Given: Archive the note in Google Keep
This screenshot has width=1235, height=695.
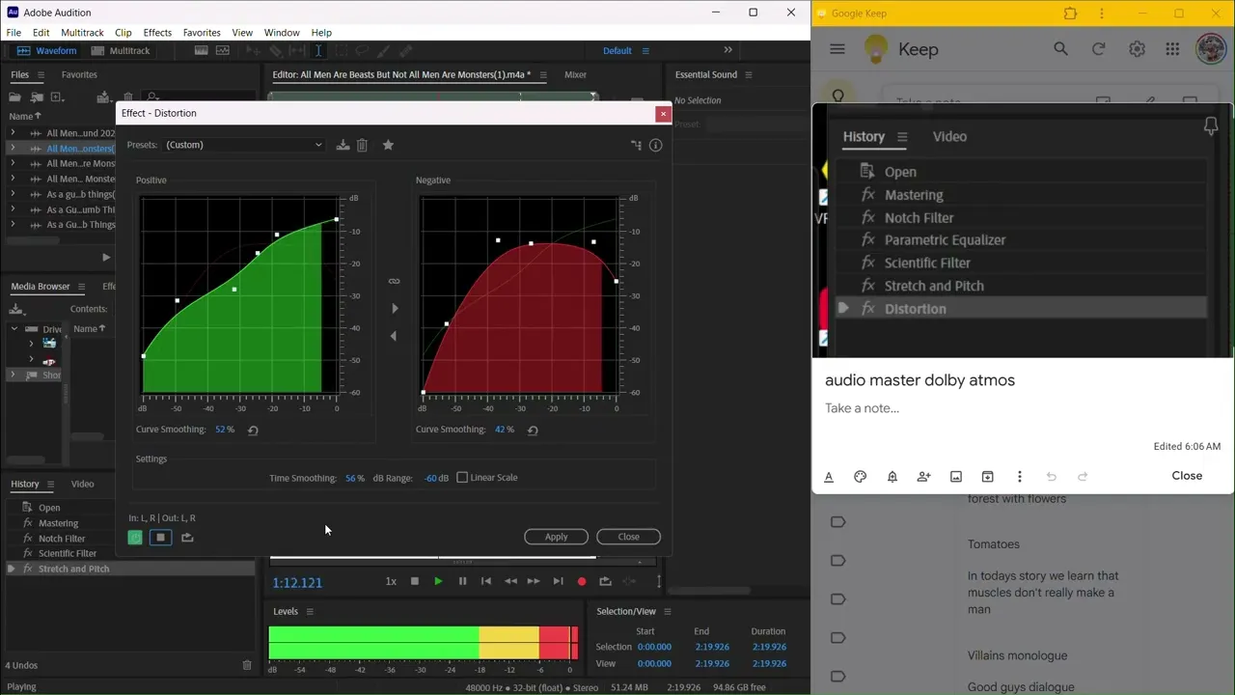Looking at the screenshot, I should (x=987, y=476).
